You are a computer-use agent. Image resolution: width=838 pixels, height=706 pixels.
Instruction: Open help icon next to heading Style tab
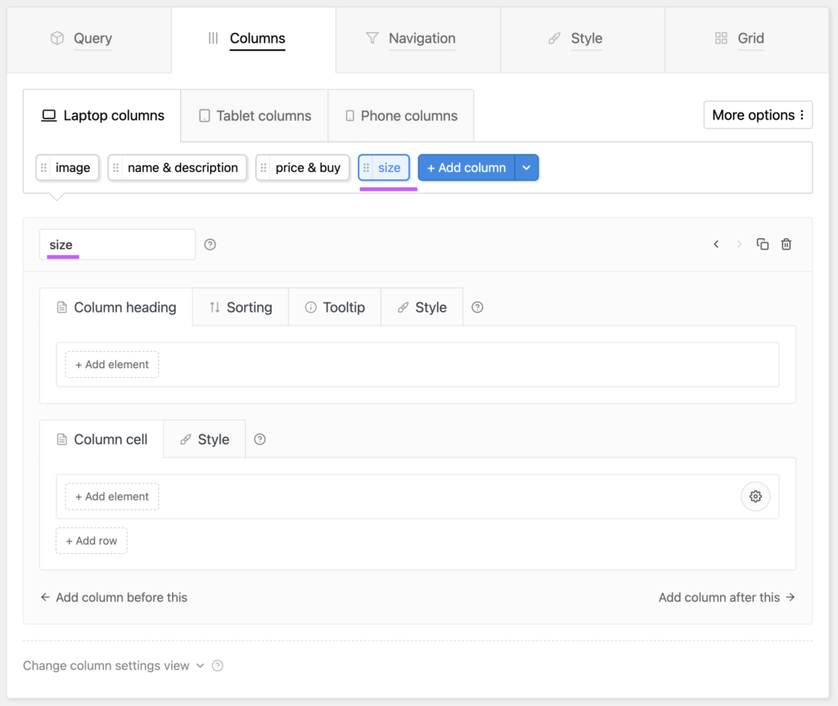[x=477, y=308]
